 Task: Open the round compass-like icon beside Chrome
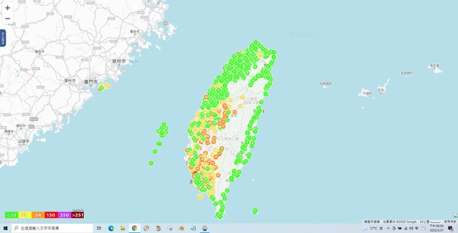coord(146,229)
